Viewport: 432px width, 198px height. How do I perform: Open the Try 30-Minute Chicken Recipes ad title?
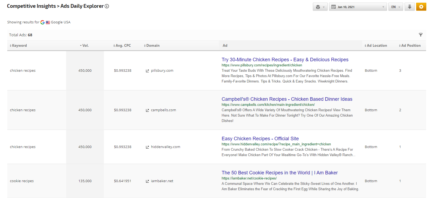click(285, 60)
